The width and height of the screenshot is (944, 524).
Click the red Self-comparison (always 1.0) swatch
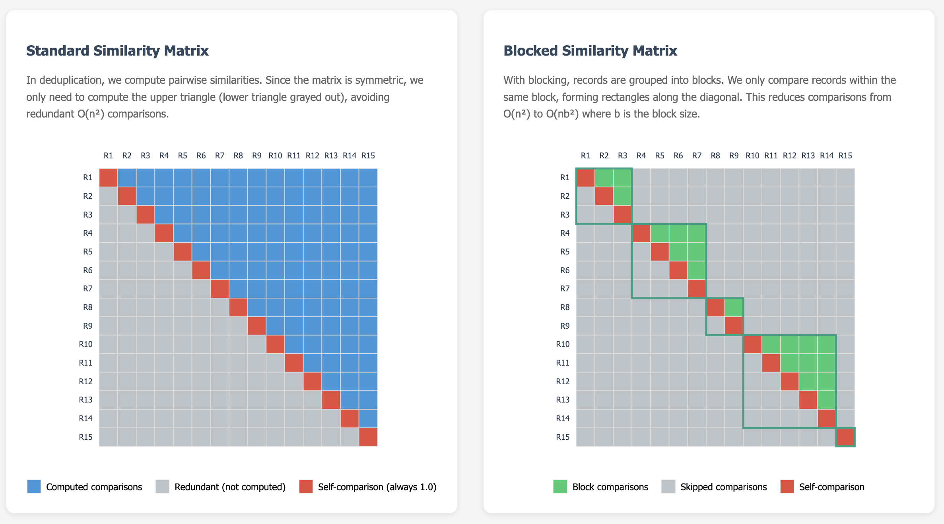(306, 487)
